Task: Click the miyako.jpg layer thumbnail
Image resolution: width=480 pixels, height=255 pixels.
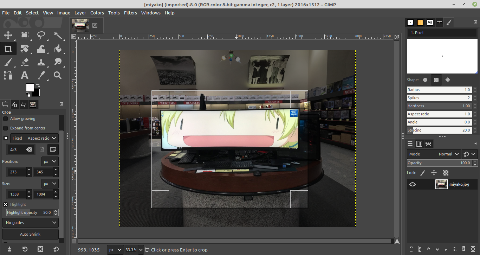Action: (442, 184)
